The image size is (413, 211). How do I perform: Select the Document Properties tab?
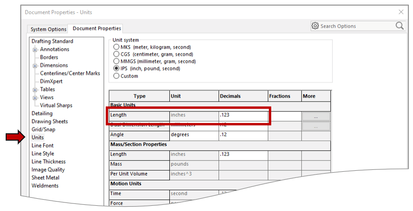coord(97,29)
